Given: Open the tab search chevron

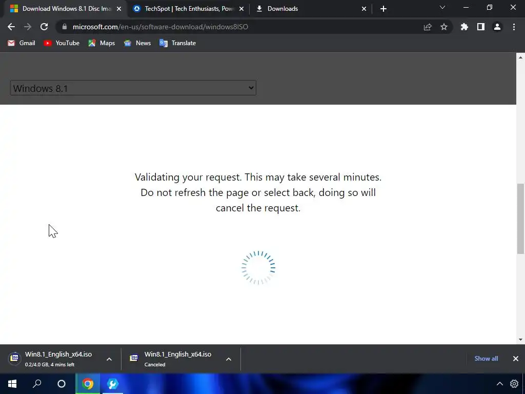Looking at the screenshot, I should coord(442,7).
